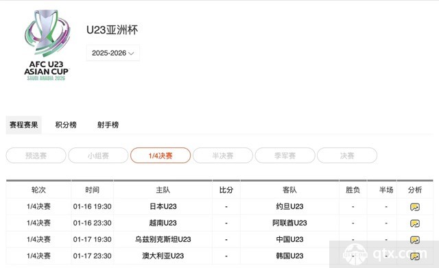Viewport: 439px width, 268px height.
Task: Select the 决赛 stage filter
Action: 347,156
